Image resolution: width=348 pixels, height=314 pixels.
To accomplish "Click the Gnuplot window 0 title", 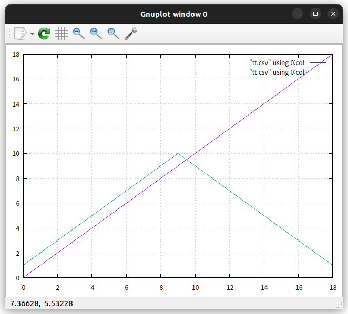I will (174, 14).
